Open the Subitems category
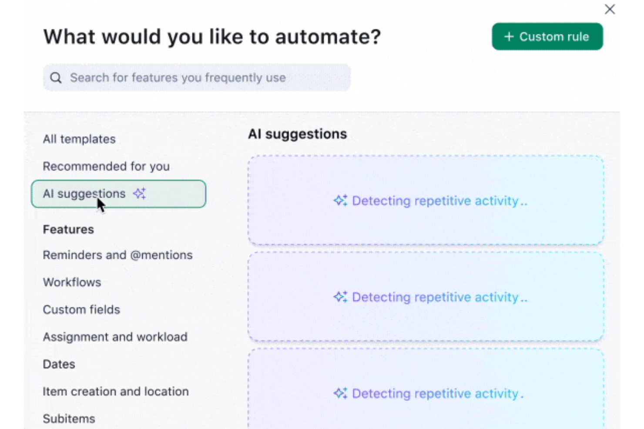The height and width of the screenshot is (429, 644). click(69, 419)
